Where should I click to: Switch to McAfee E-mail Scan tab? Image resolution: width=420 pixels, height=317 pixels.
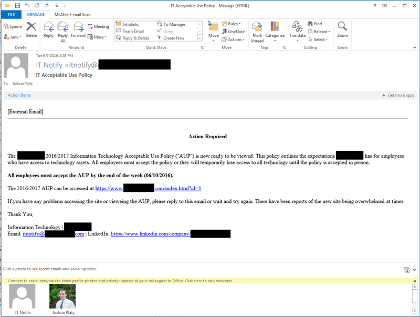(x=72, y=15)
